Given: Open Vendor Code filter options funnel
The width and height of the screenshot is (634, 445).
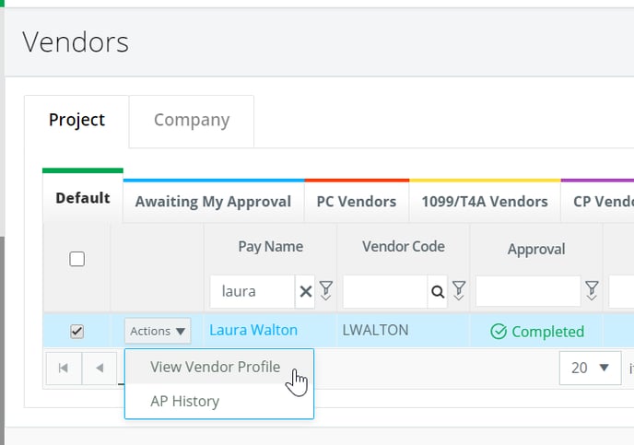Looking at the screenshot, I should click(x=459, y=290).
